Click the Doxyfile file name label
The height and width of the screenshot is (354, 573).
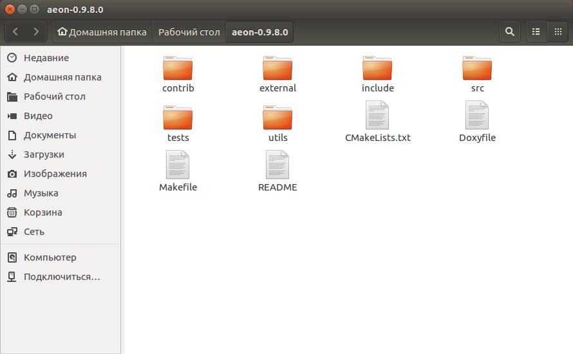coord(477,138)
